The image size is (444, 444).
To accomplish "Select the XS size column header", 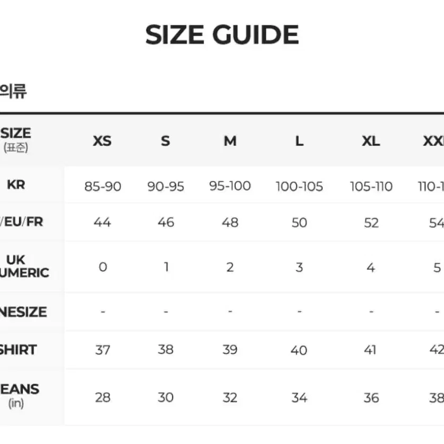I will pyautogui.click(x=102, y=141).
